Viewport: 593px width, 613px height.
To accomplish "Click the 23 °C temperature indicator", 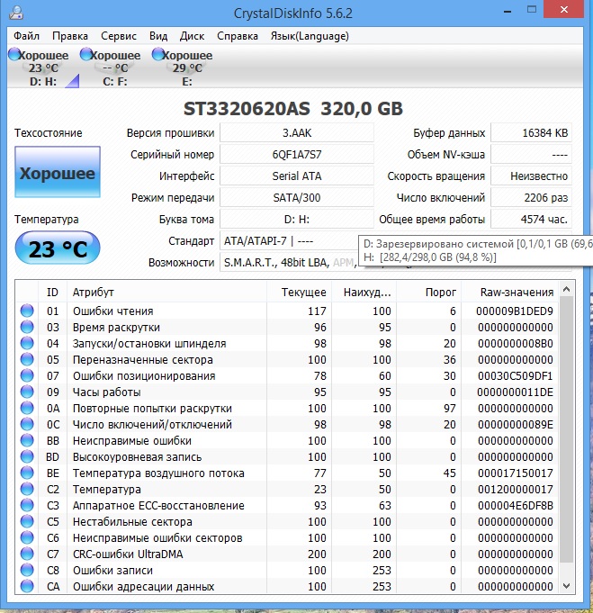I will [57, 249].
